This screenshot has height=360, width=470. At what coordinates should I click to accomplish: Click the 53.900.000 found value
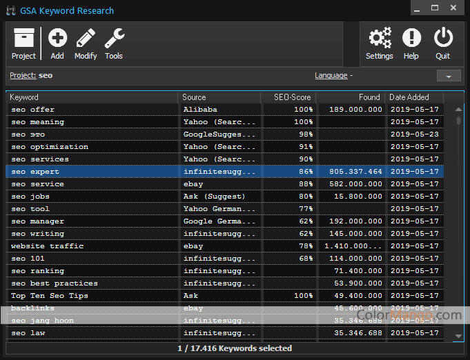(x=358, y=283)
